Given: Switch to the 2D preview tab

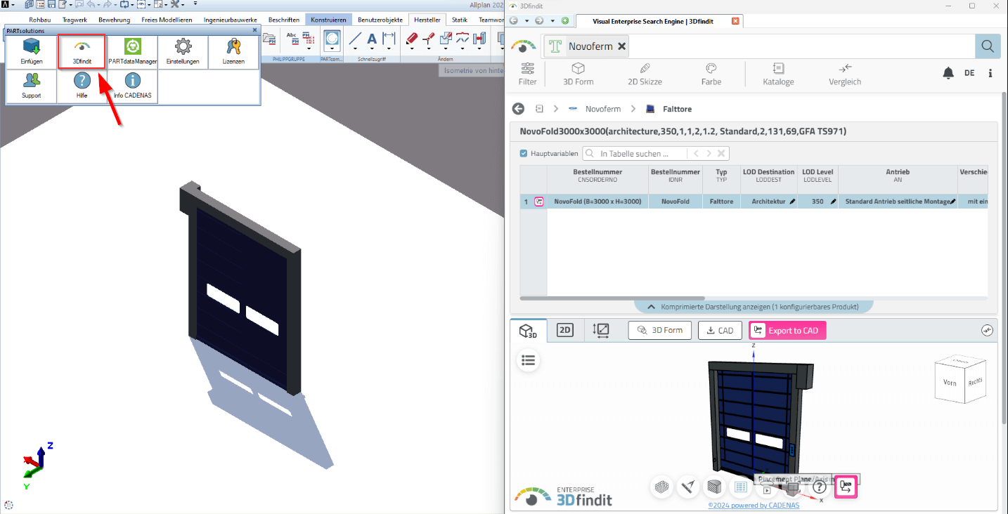Looking at the screenshot, I should coord(565,330).
